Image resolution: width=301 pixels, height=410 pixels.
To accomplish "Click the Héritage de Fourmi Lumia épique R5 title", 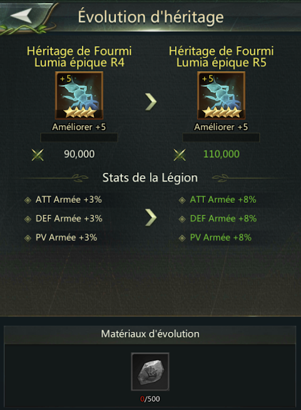I will coord(222,56).
